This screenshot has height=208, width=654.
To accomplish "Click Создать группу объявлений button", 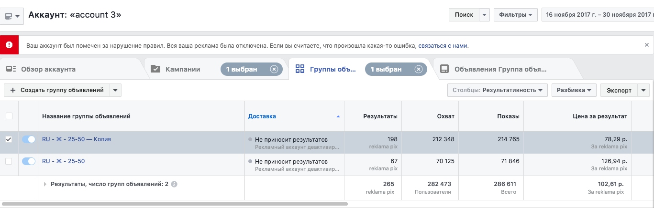I will pos(57,90).
